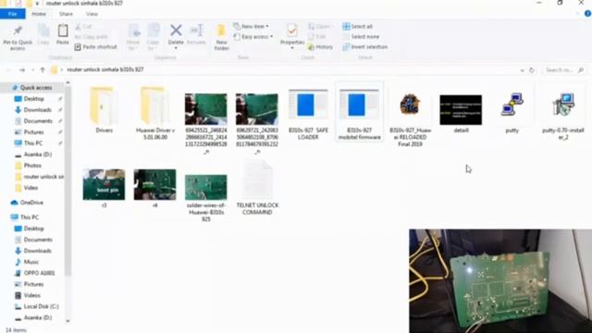Switch to the View ribbon tab
The height and width of the screenshot is (333, 592).
92,14
